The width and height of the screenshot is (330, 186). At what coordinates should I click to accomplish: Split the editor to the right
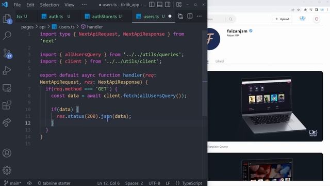pyautogui.click(x=190, y=16)
